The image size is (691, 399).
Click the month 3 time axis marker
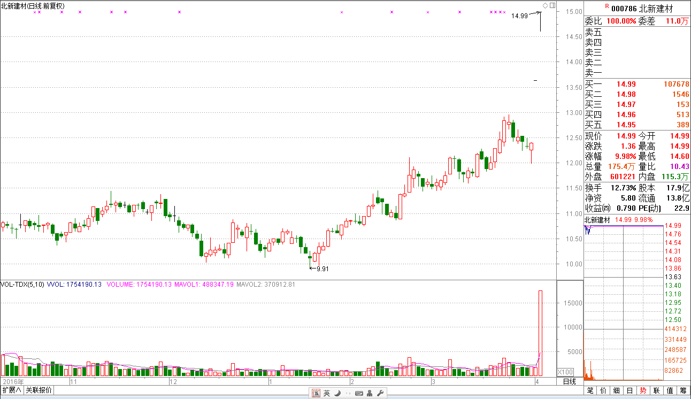pyautogui.click(x=433, y=382)
